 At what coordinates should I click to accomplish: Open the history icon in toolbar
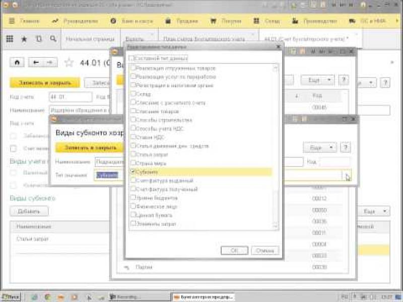coord(38,39)
